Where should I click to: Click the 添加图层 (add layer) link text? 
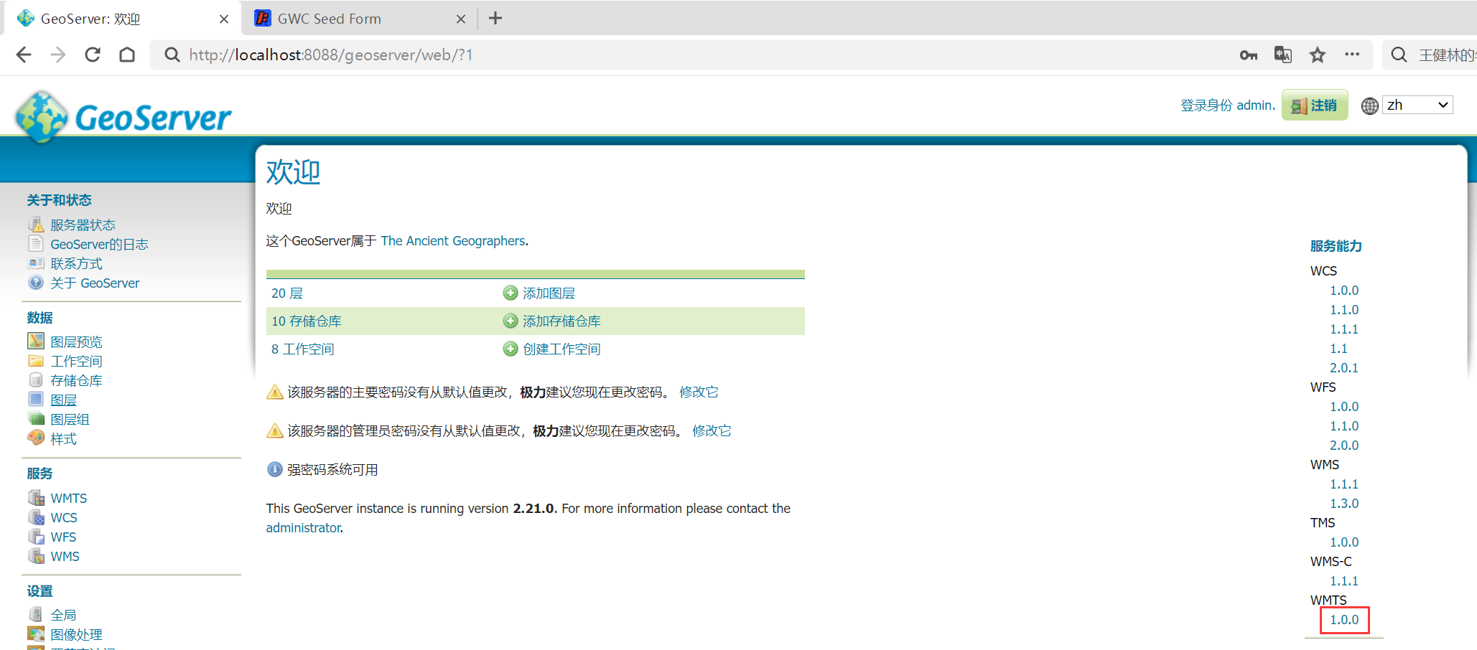549,293
